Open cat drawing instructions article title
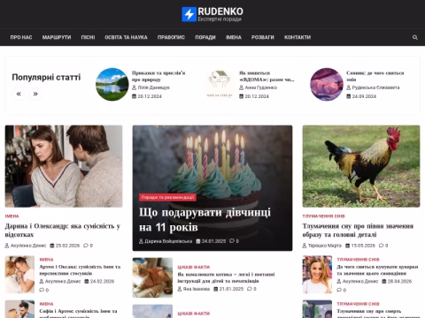 pyautogui.click(x=226, y=277)
